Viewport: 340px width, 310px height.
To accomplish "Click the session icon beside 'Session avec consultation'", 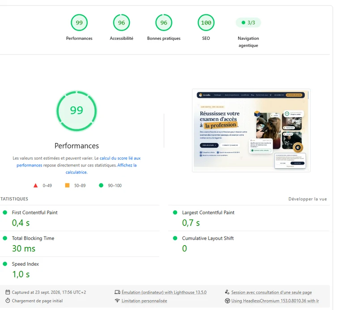I will point(227,292).
